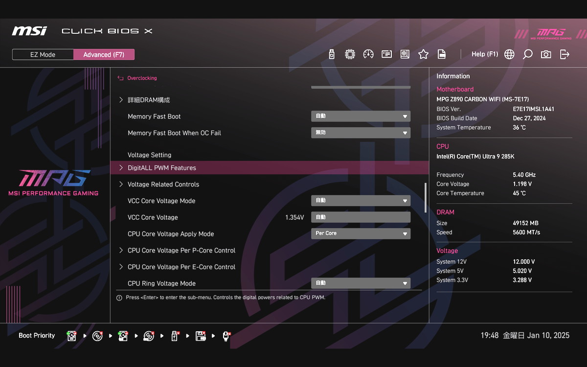Viewport: 587px width, 367px height.
Task: Select the network cable boot device icon
Action: coord(226,336)
